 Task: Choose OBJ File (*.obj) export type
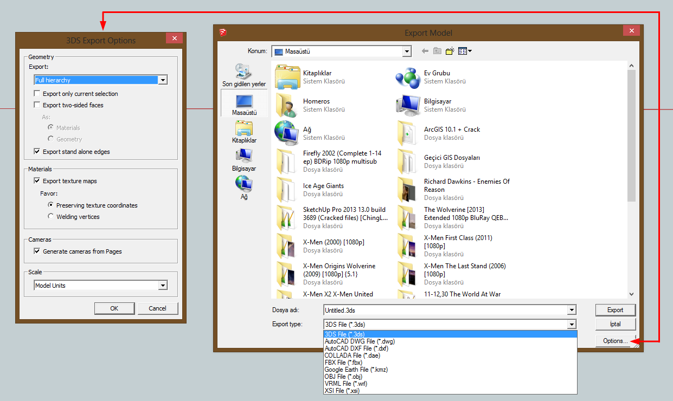450,377
